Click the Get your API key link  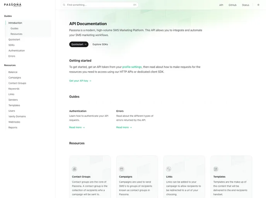point(80,81)
